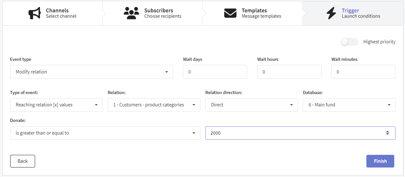Screen dimensions: 405x177
Task: Open the Donate comparison operator dropdown
Action: 105,133
